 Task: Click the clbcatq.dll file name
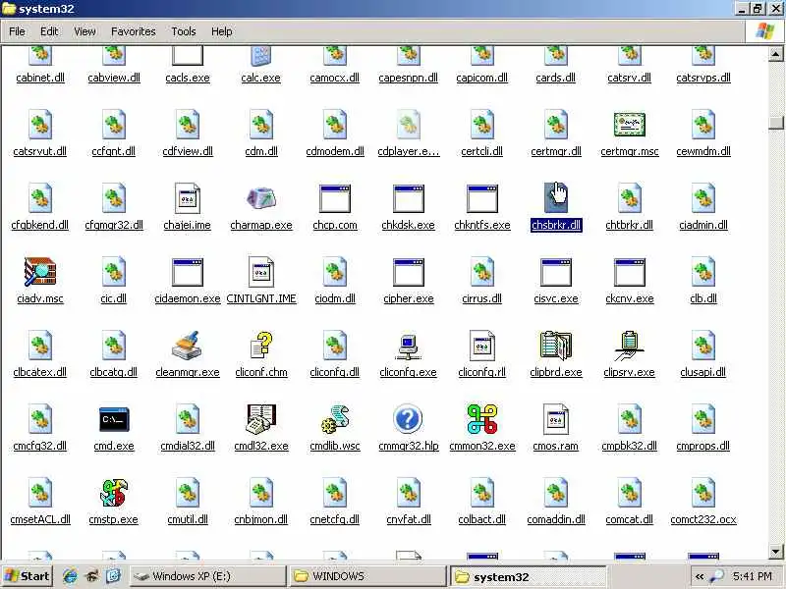pos(114,372)
